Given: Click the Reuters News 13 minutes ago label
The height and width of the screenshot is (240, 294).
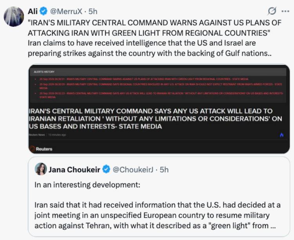Looking at the screenshot, I should point(47,135).
